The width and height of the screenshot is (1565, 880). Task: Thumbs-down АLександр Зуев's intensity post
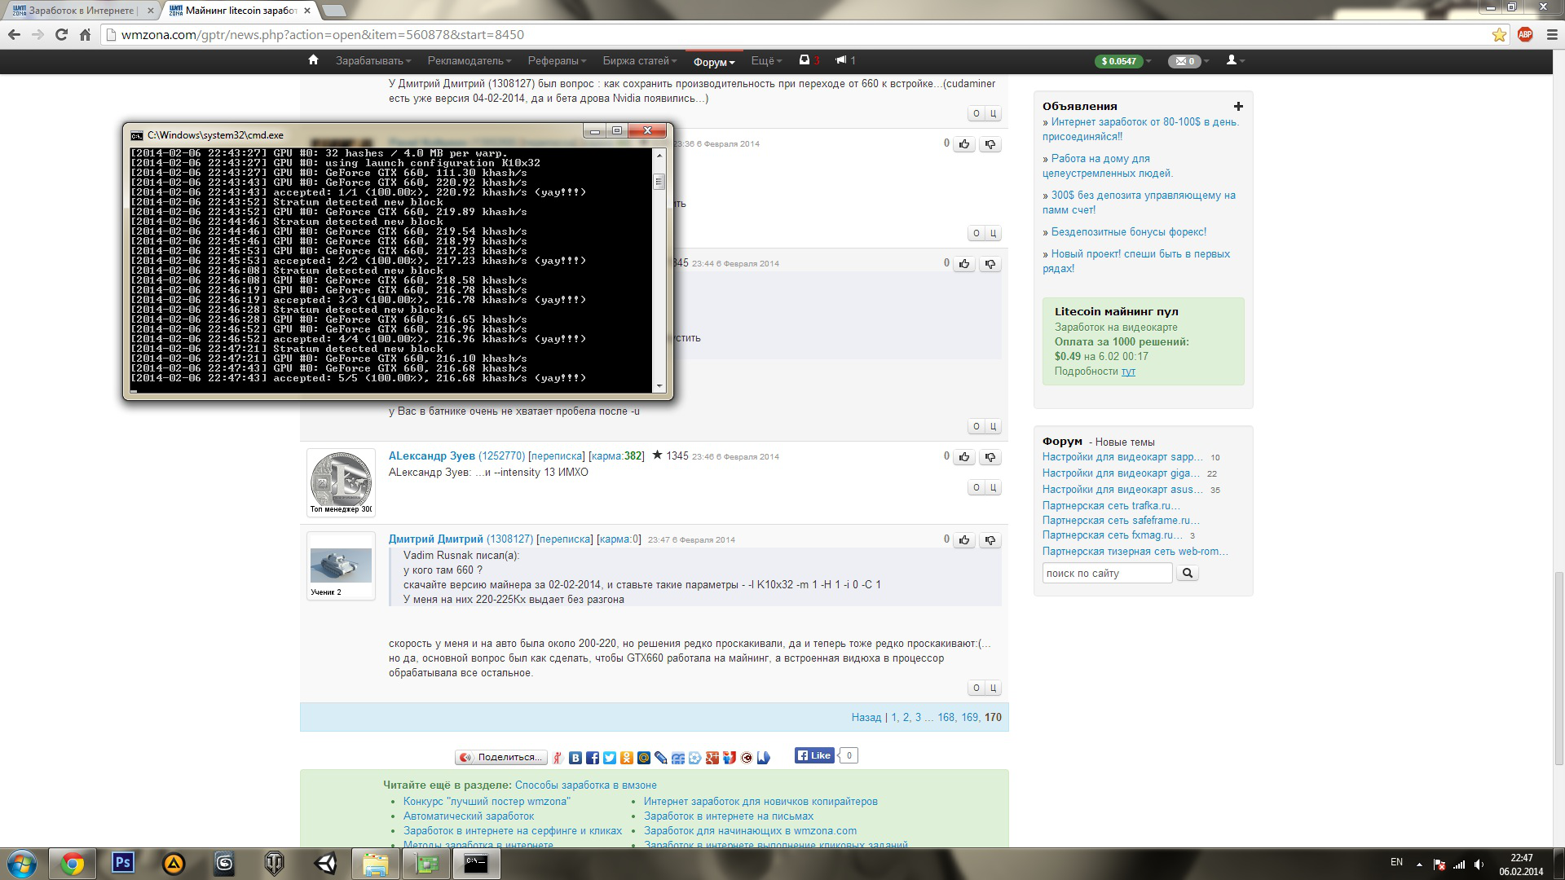click(x=990, y=457)
